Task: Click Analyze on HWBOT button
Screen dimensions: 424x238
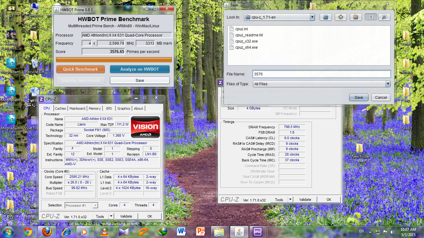Action: click(140, 69)
